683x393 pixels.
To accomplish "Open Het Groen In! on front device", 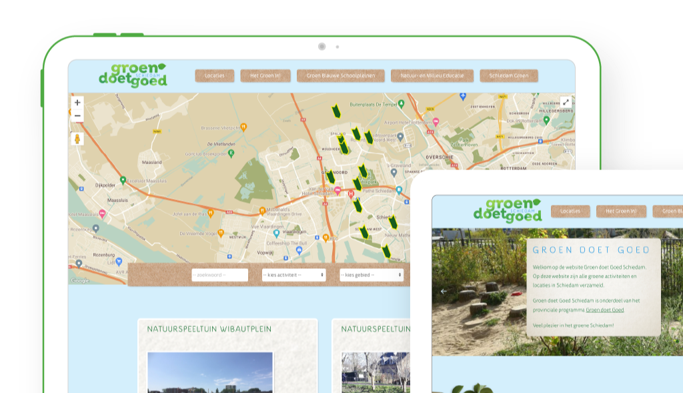I will point(621,212).
